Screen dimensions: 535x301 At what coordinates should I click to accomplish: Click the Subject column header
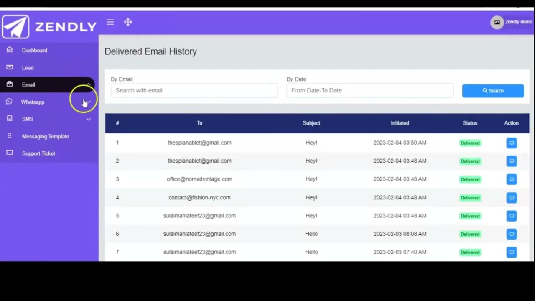[x=311, y=123]
